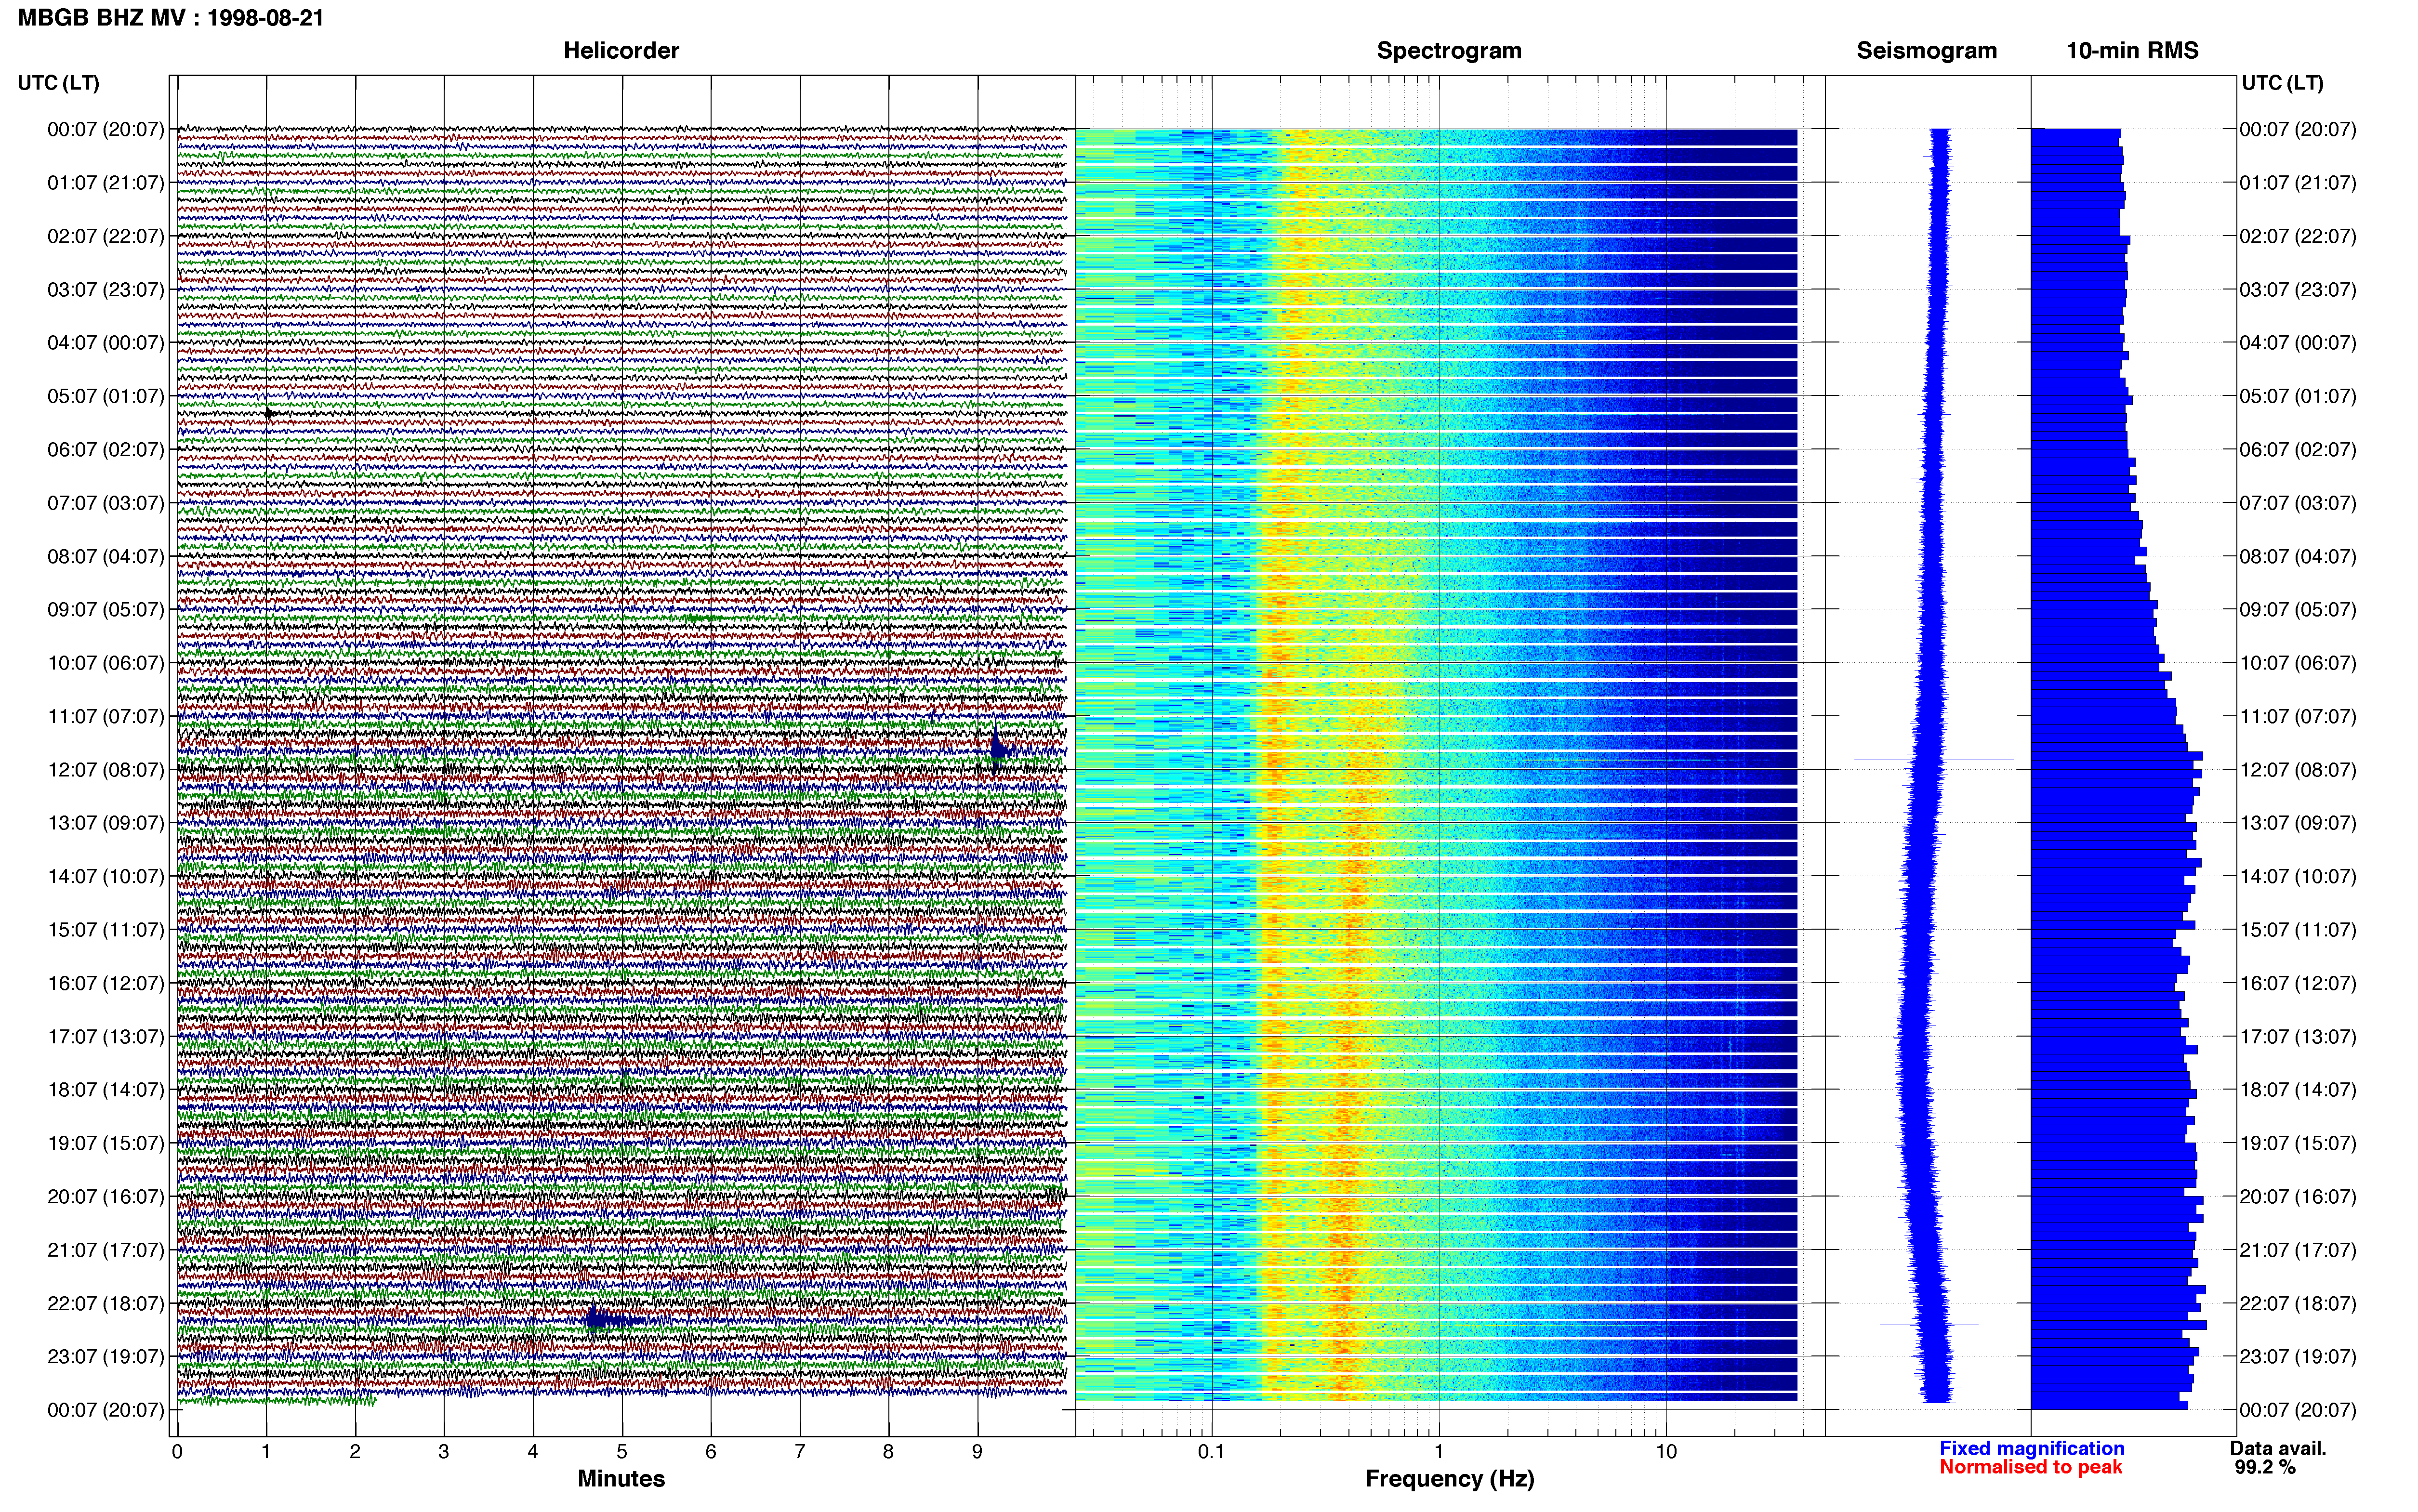
Task: Select the left time label '01:07 (21:07)'
Action: coord(106,183)
